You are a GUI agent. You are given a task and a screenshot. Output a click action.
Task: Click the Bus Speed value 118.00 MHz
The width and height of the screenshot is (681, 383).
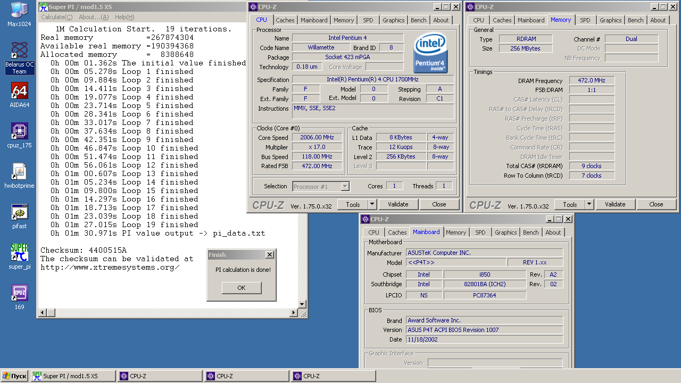pyautogui.click(x=317, y=156)
